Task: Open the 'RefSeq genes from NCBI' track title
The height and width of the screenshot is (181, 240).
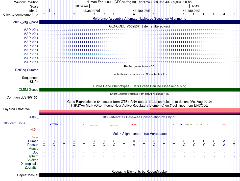Action: (x=139, y=66)
